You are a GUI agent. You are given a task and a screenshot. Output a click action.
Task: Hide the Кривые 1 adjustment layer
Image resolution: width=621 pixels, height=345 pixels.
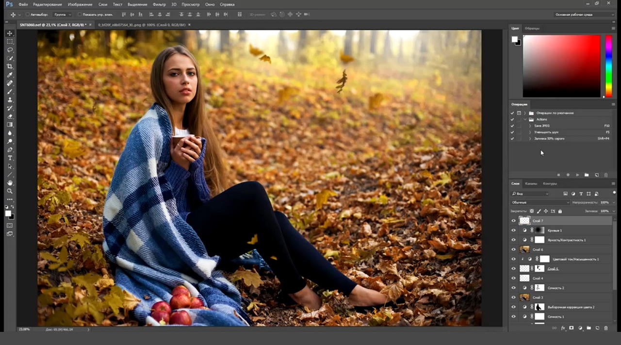513,230
